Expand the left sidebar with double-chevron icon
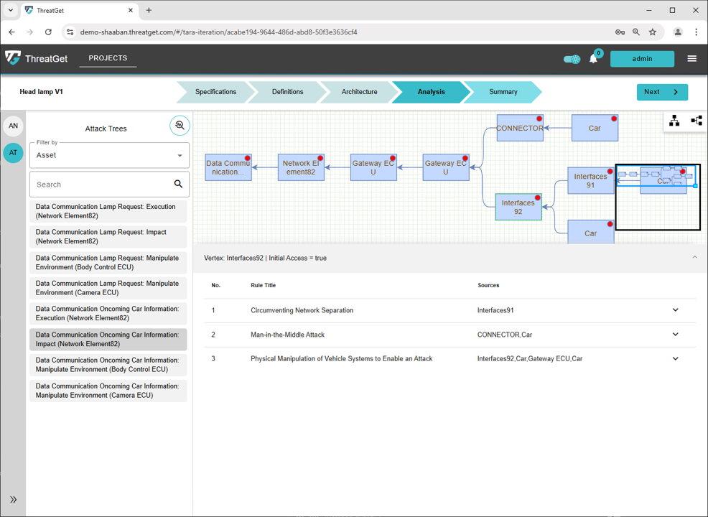The height and width of the screenshot is (517, 708). (13, 499)
